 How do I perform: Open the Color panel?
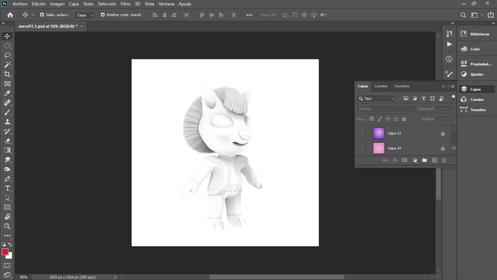[x=477, y=49]
